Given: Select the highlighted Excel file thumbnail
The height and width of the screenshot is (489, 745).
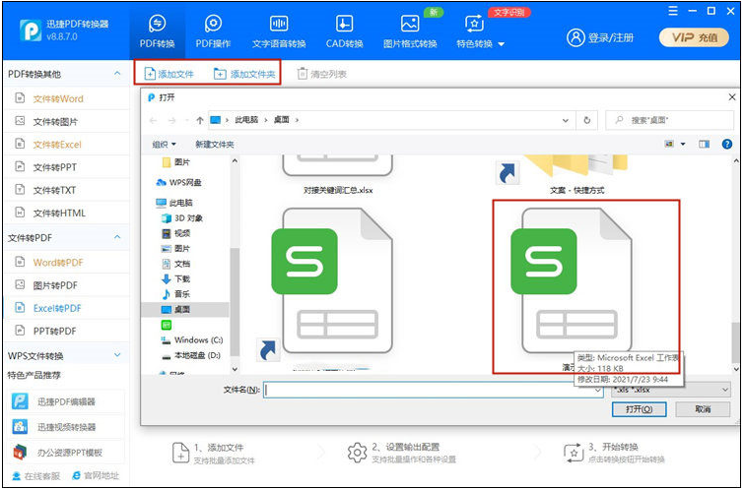Looking at the screenshot, I should tap(585, 285).
